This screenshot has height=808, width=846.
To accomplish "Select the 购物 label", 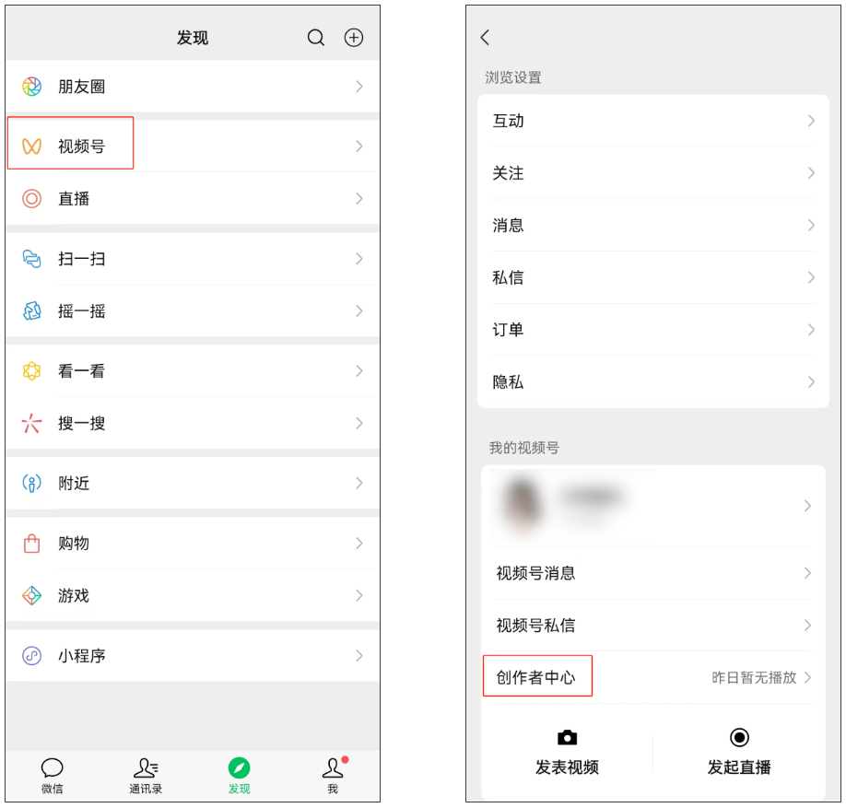I will (74, 544).
